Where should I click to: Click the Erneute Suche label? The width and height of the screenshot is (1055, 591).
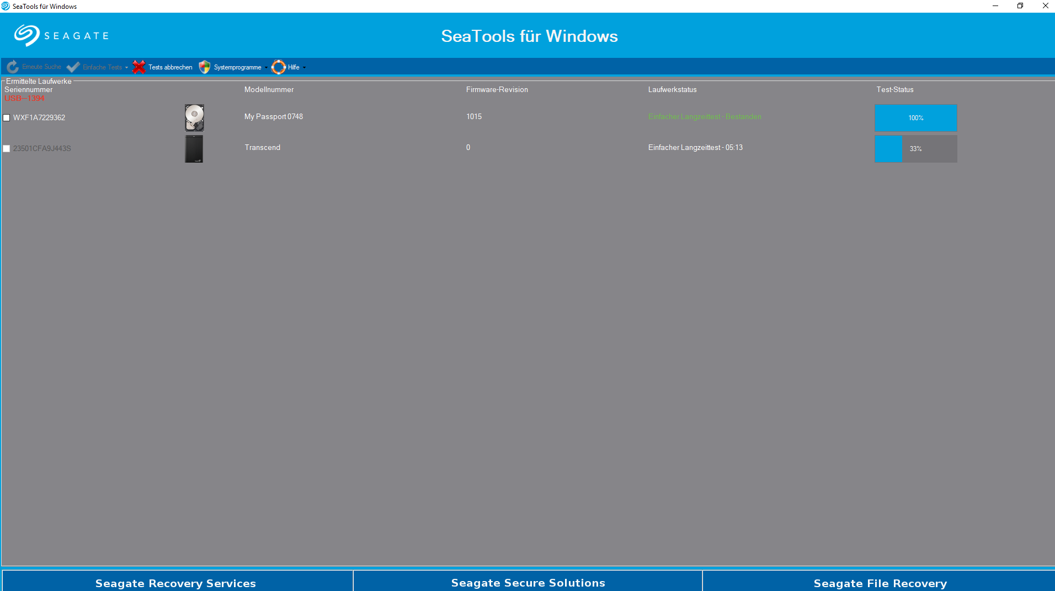click(x=41, y=67)
